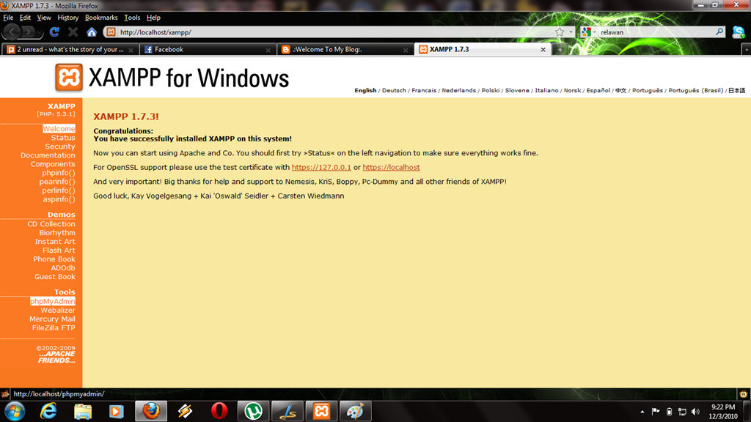This screenshot has width=751, height=422.
Task: Click the volume speaker tray icon
Action: pos(695,412)
